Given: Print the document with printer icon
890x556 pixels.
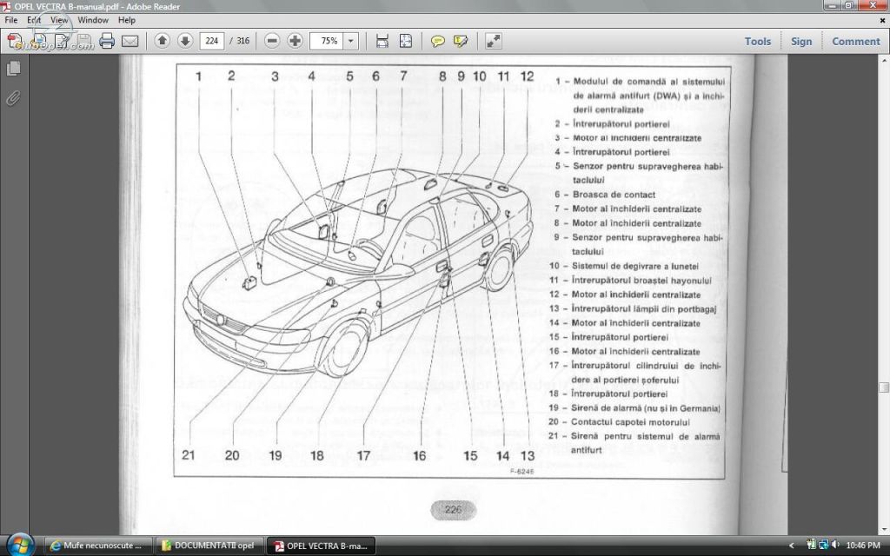Looking at the screenshot, I should [107, 41].
